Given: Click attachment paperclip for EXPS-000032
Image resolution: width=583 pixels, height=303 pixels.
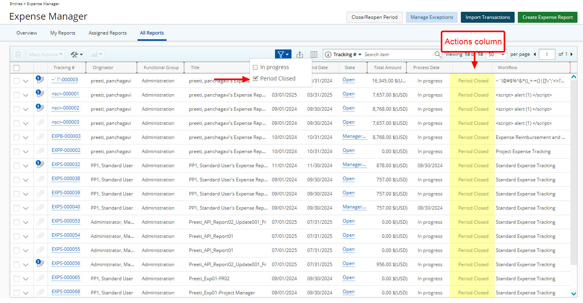Looking at the screenshot, I should (40, 165).
